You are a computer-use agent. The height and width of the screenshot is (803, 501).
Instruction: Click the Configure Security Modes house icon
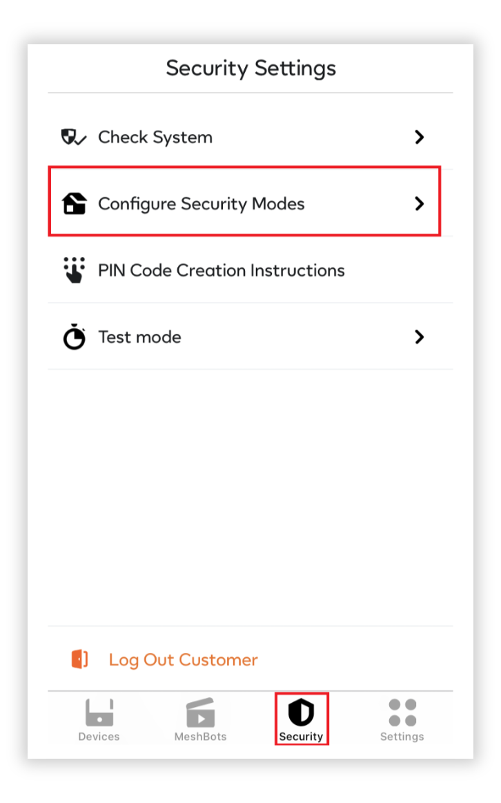coord(74,203)
